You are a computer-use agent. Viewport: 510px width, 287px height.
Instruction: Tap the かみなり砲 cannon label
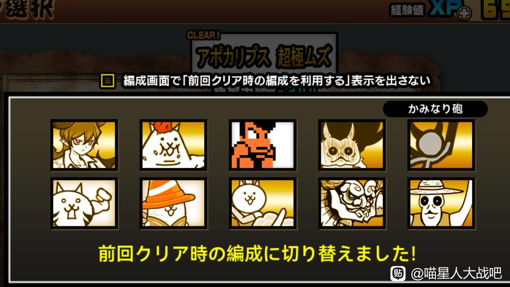tap(435, 109)
